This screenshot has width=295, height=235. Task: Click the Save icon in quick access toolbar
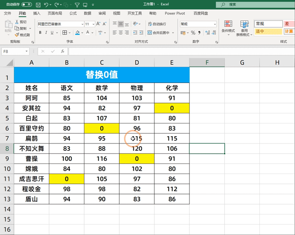(x=38, y=5)
